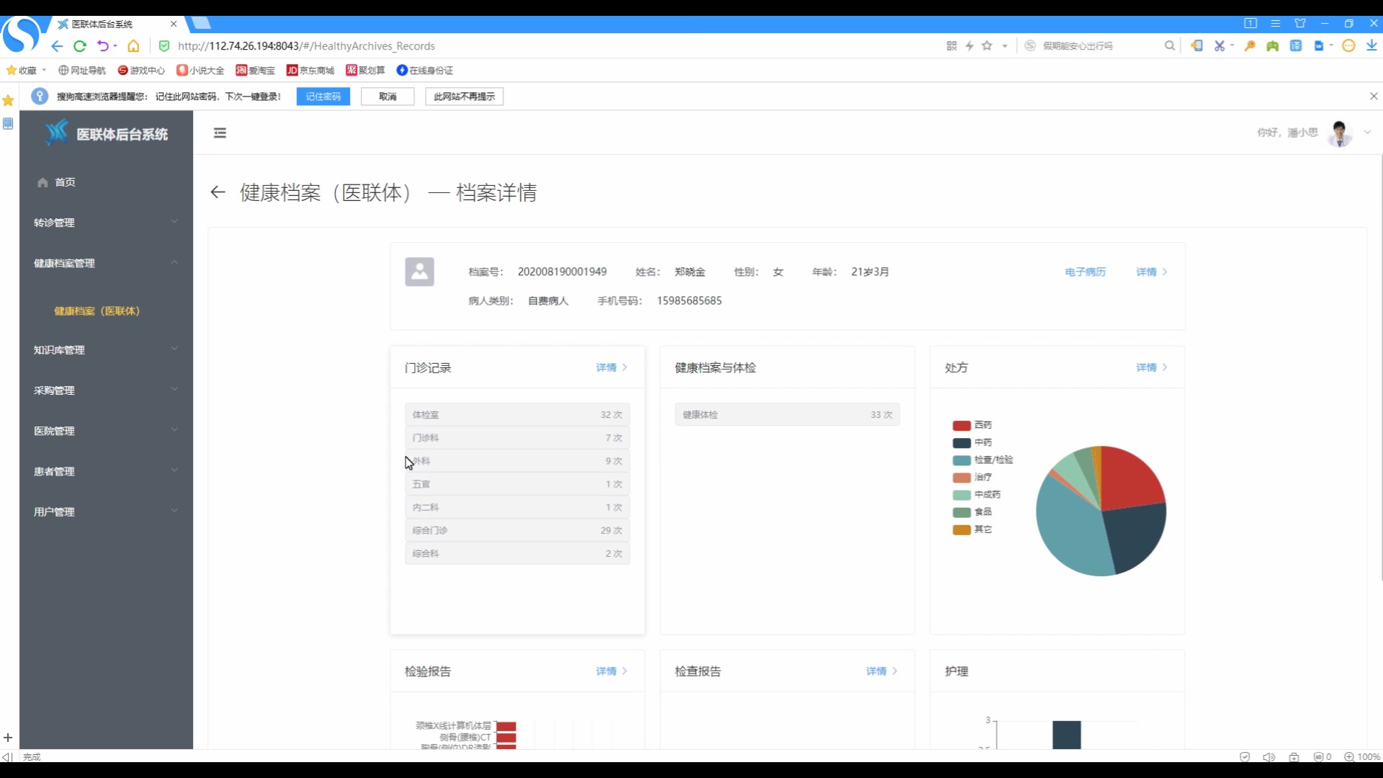Click the download arrow icon in toolbar
The image size is (1383, 778).
pyautogui.click(x=1371, y=45)
